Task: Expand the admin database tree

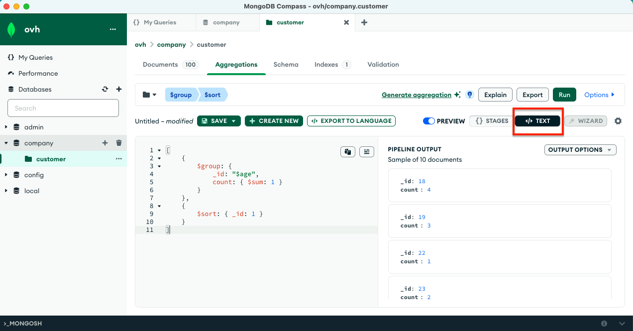Action: pyautogui.click(x=6, y=127)
